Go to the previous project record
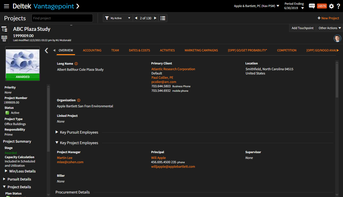 coord(136,18)
